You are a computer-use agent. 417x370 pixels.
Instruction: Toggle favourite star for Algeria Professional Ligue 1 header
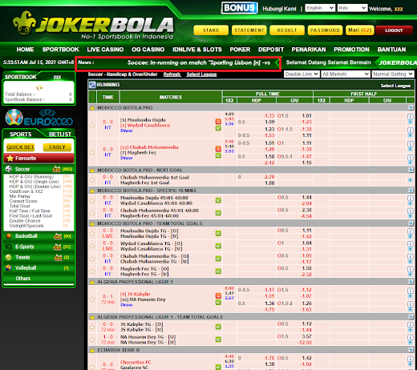click(x=92, y=282)
